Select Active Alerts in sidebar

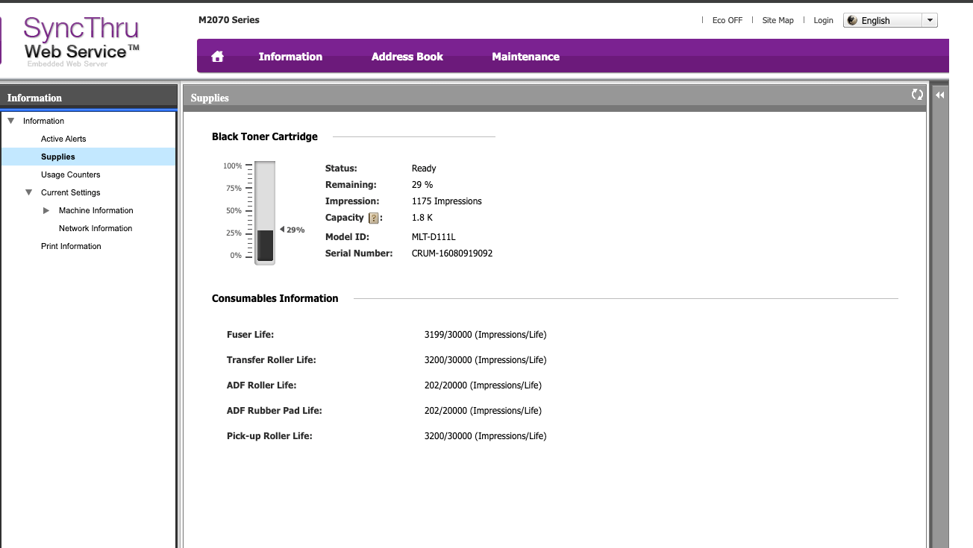point(63,139)
